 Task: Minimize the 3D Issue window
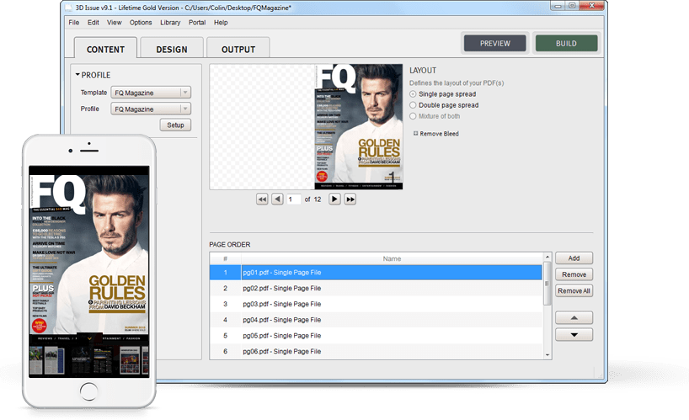pyautogui.click(x=558, y=6)
